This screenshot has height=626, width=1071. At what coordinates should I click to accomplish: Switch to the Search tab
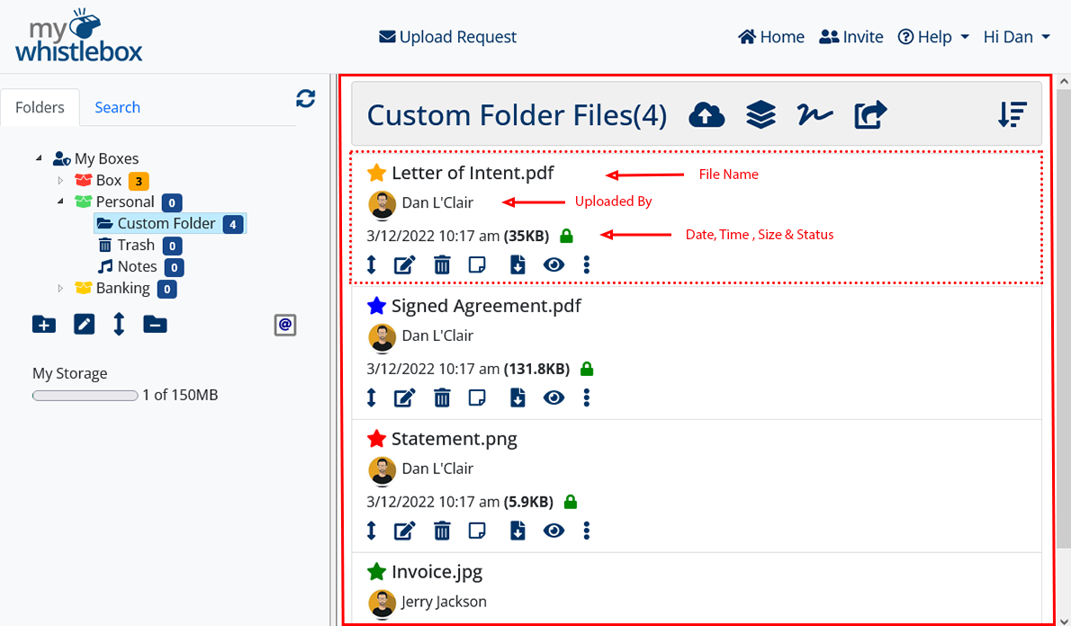click(x=117, y=107)
